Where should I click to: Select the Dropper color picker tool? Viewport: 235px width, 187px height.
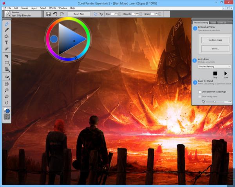(x=7, y=30)
